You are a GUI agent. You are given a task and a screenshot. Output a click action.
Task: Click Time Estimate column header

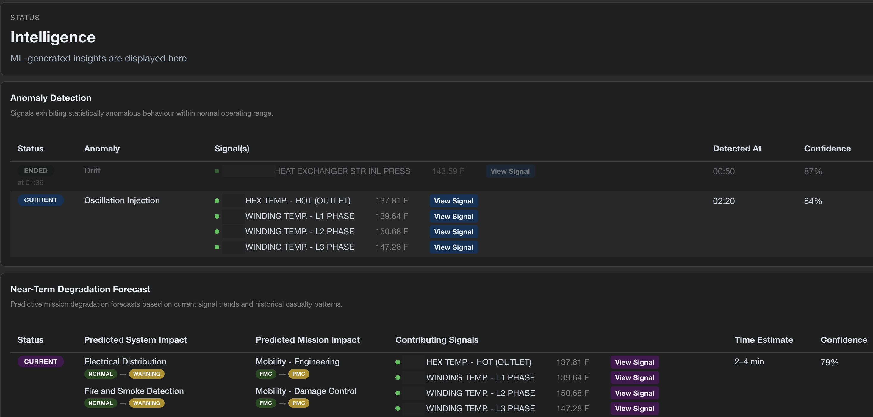764,340
